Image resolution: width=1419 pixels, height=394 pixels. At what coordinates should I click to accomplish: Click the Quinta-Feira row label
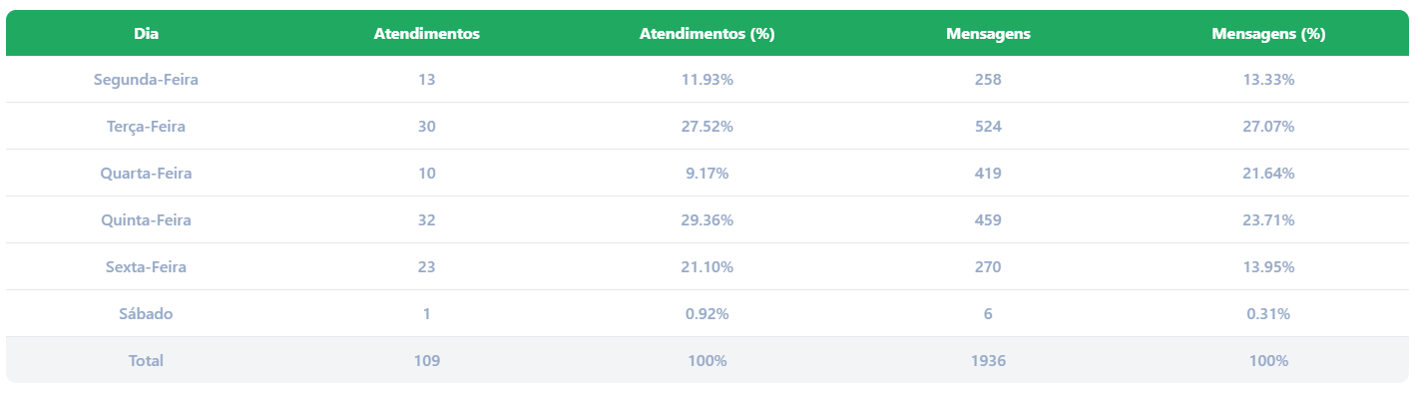146,220
